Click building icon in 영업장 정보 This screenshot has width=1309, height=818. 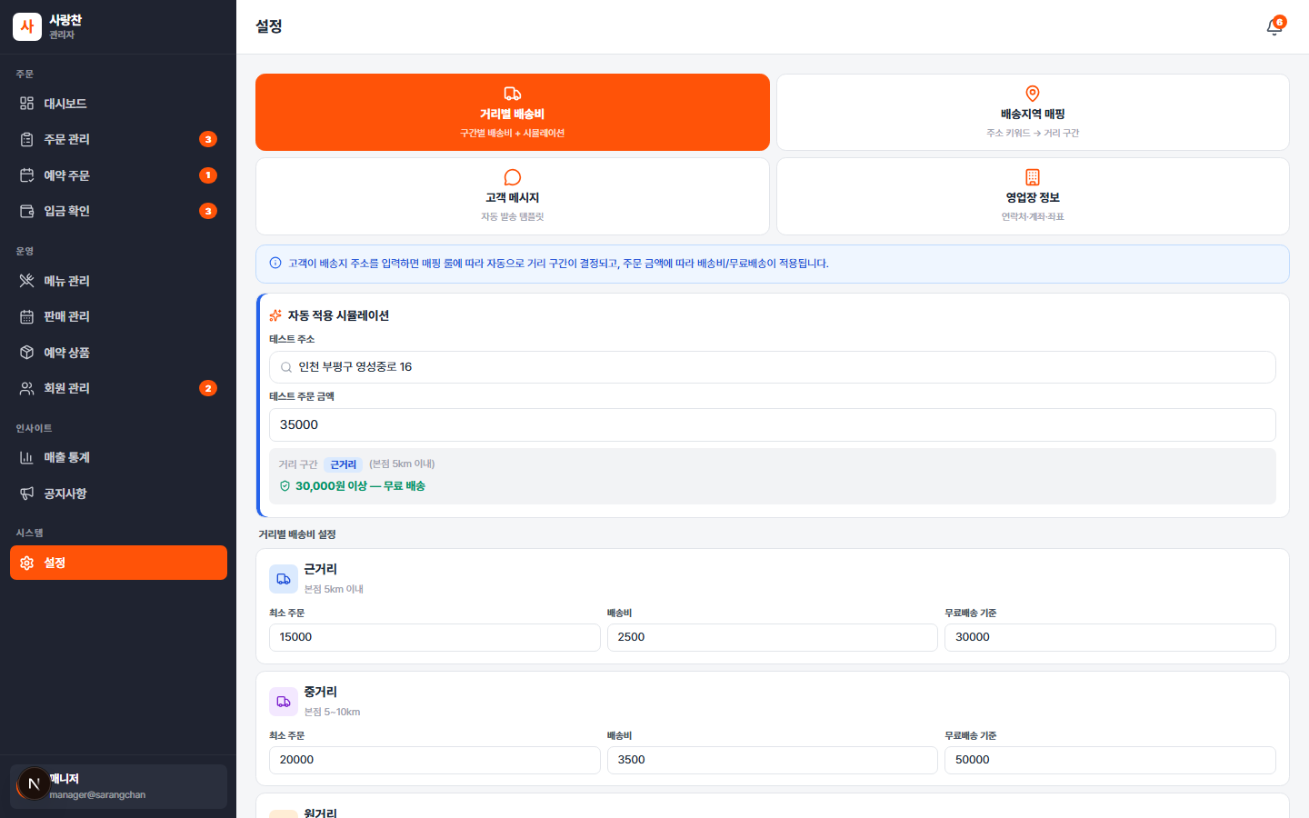(x=1033, y=177)
